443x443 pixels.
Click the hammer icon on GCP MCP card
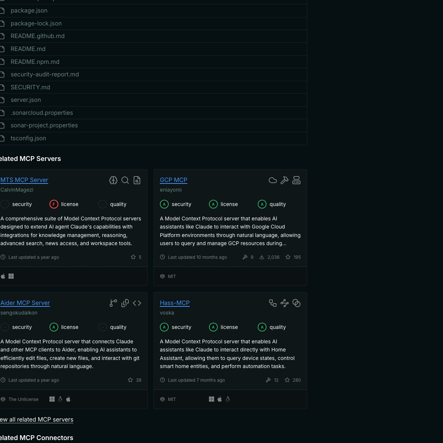285,180
